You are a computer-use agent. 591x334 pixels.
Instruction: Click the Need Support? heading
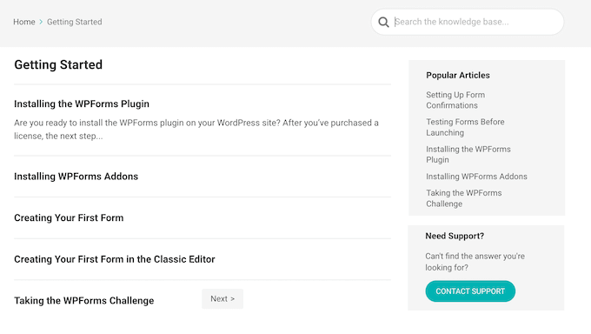pyautogui.click(x=455, y=236)
